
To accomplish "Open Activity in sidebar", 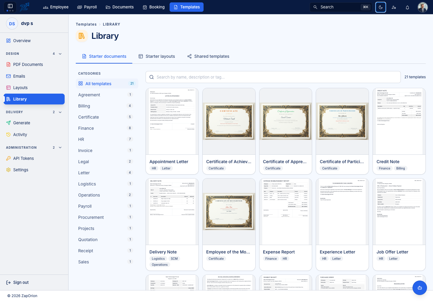I will coord(34,135).
